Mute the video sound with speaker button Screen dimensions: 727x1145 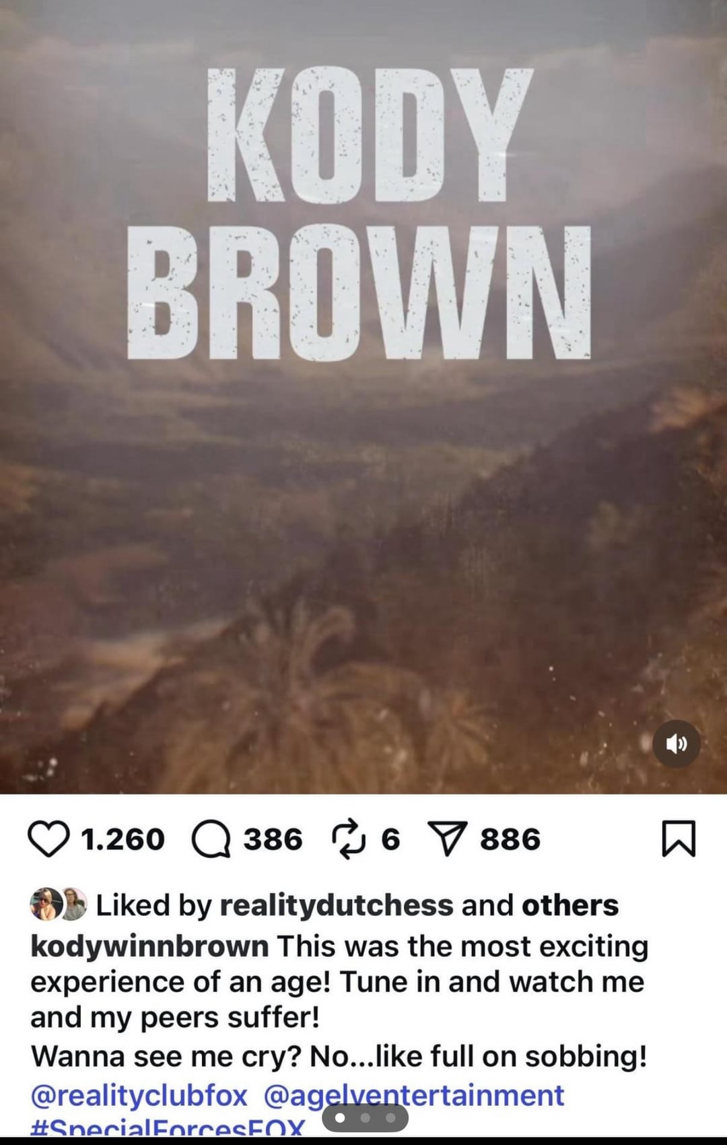click(677, 744)
